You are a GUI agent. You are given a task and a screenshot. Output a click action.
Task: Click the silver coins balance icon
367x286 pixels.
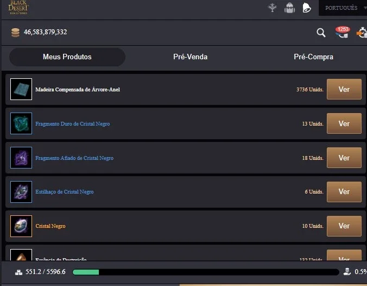point(15,32)
